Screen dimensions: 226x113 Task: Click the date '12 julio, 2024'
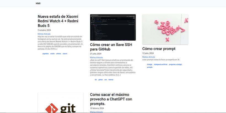pyautogui.click(x=148, y=53)
